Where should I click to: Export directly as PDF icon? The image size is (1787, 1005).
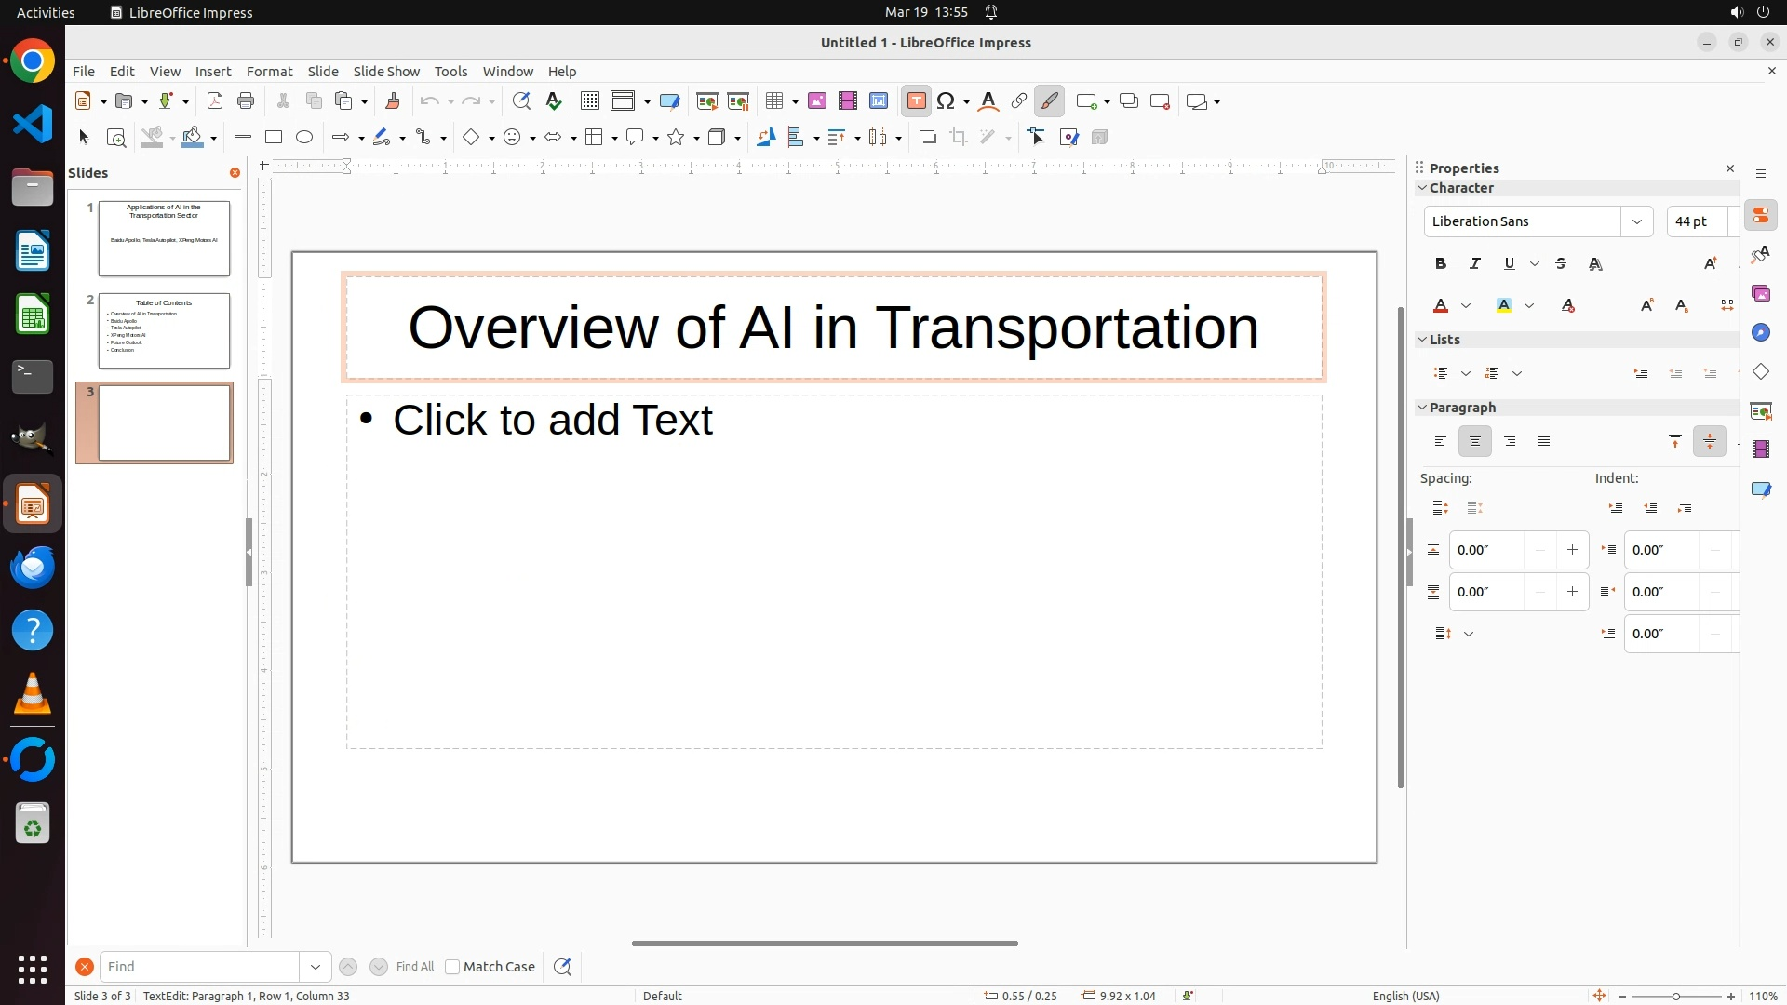click(x=215, y=101)
